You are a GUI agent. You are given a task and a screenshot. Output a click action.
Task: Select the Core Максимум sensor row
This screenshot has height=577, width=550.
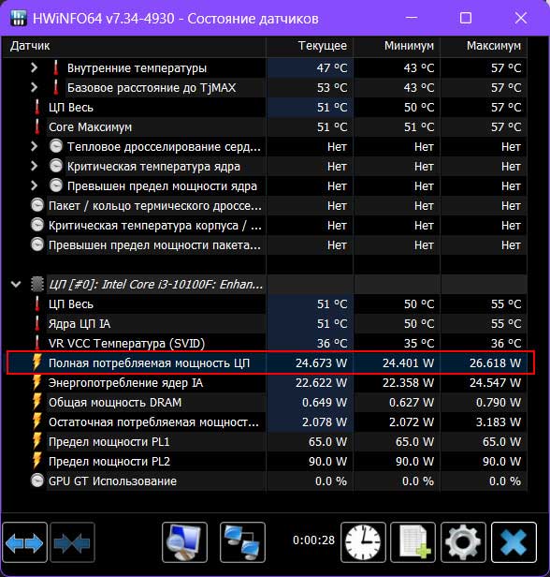click(265, 127)
